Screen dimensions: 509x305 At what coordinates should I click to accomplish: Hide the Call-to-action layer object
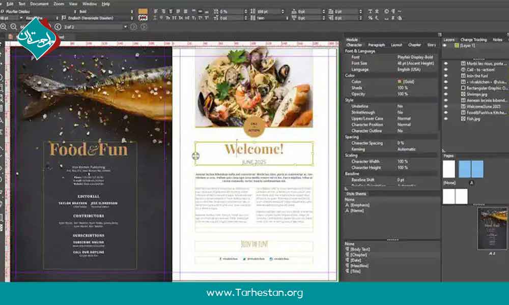pyautogui.click(x=446, y=70)
